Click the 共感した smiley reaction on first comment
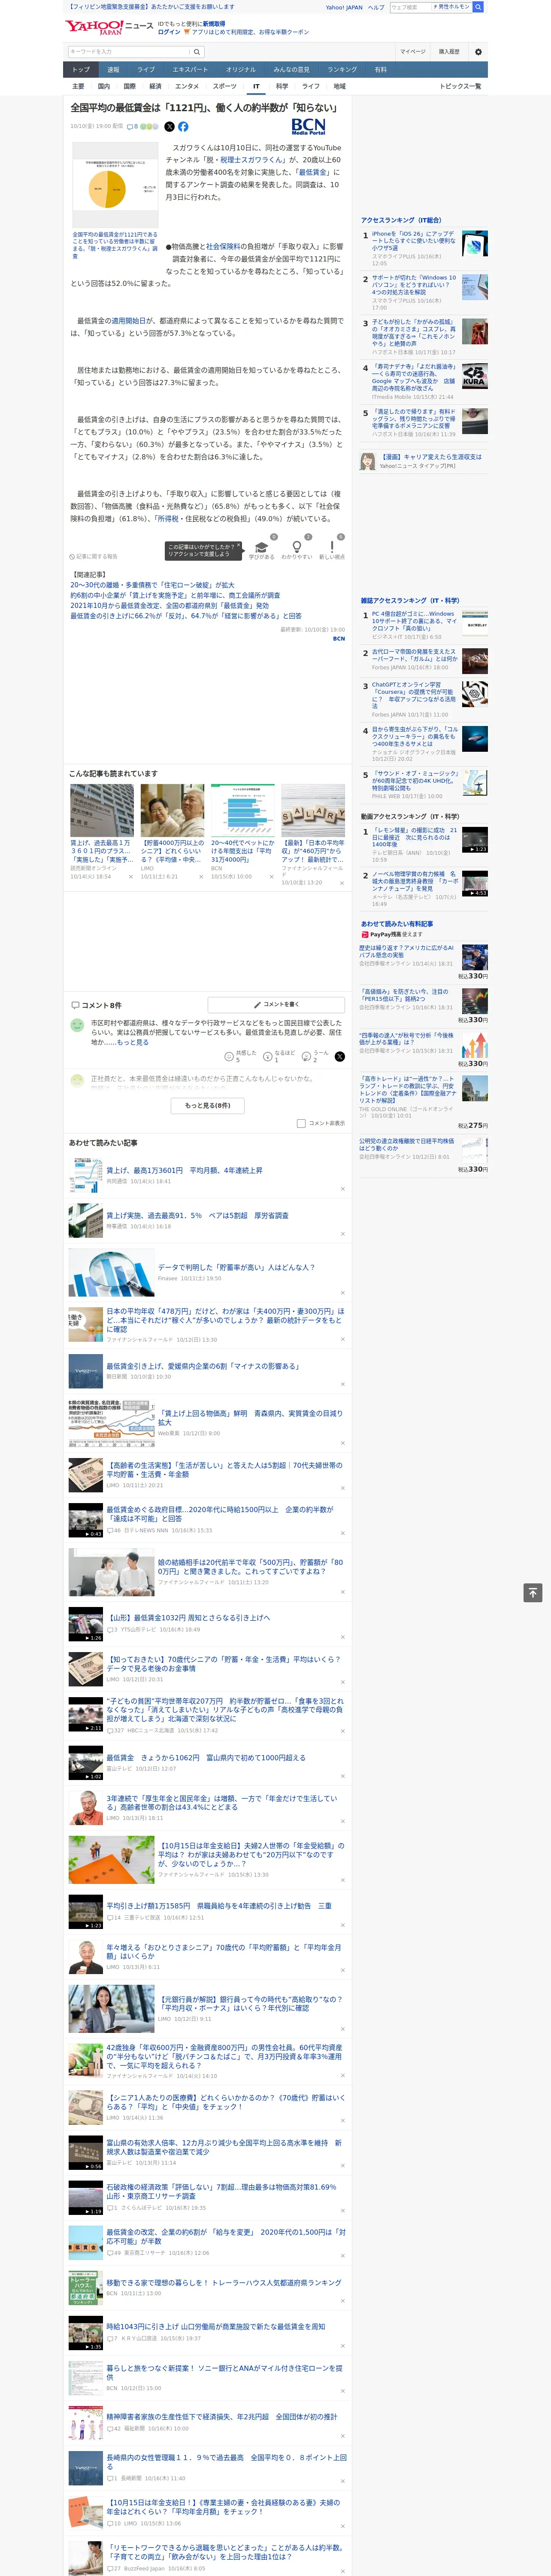Viewport: 551px width, 2576px height. pos(229,1056)
